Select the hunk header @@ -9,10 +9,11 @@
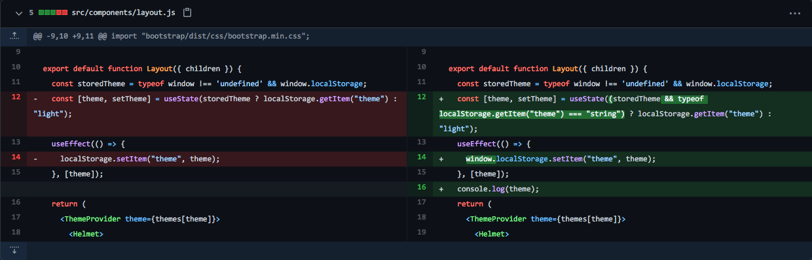Image resolution: width=812 pixels, height=260 pixels. (70, 36)
